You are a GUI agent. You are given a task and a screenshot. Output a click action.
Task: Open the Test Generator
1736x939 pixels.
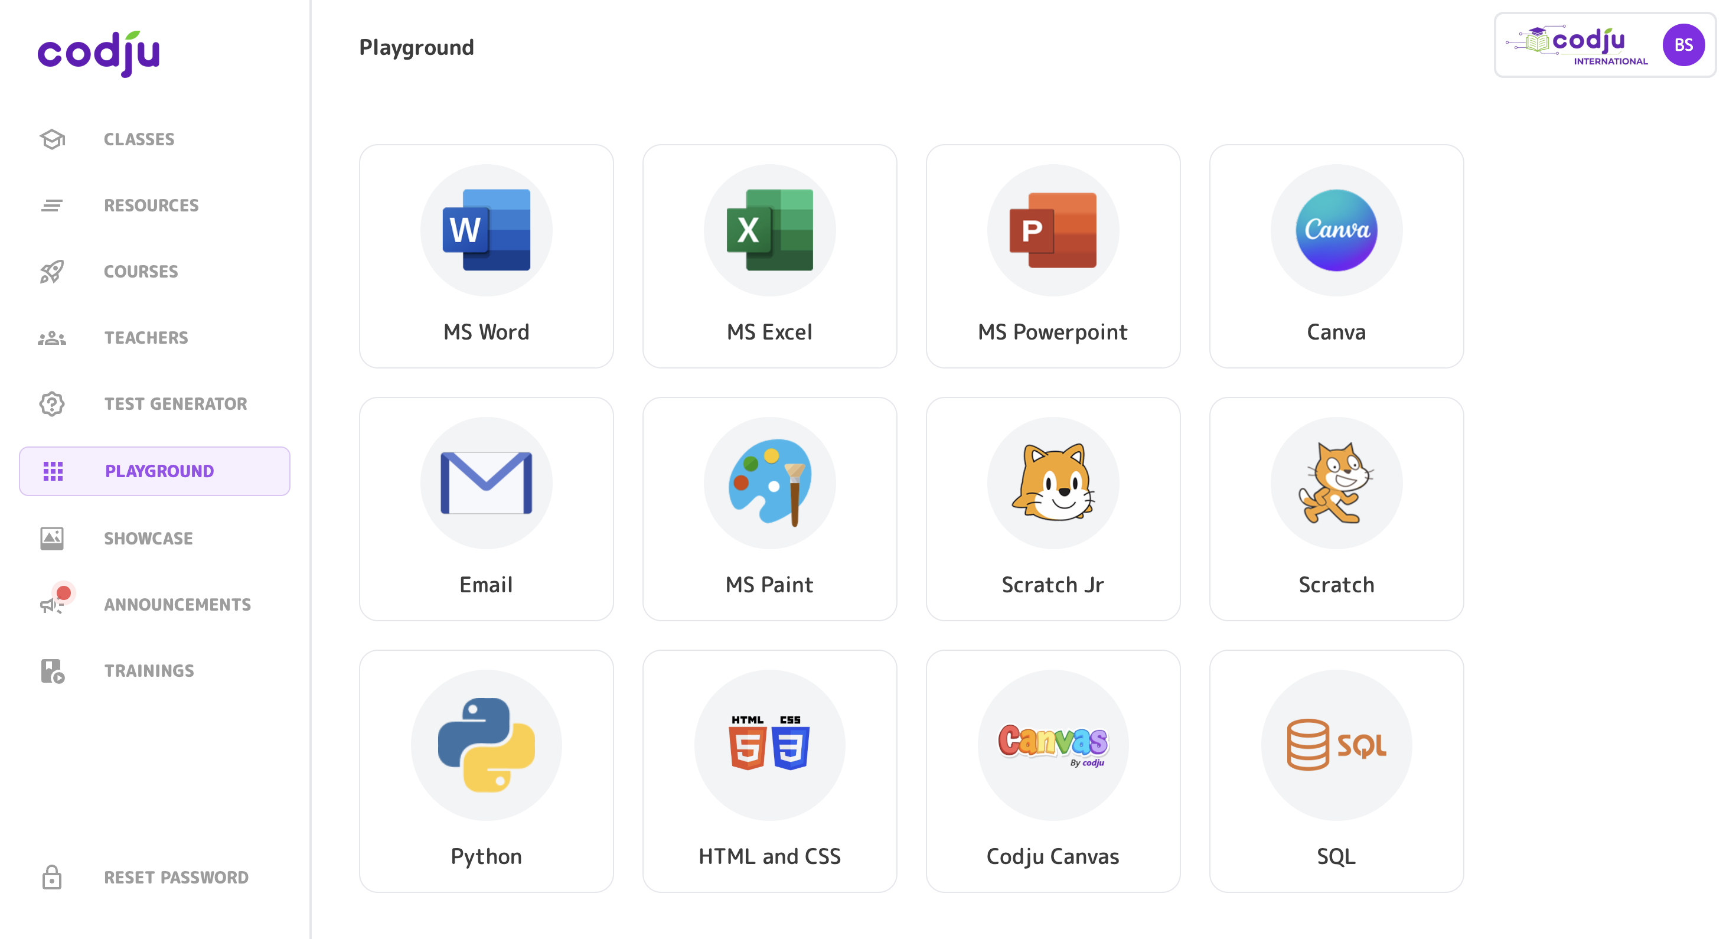pos(175,404)
